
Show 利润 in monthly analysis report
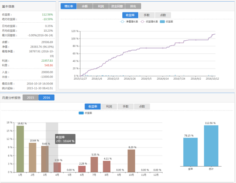point(109,106)
